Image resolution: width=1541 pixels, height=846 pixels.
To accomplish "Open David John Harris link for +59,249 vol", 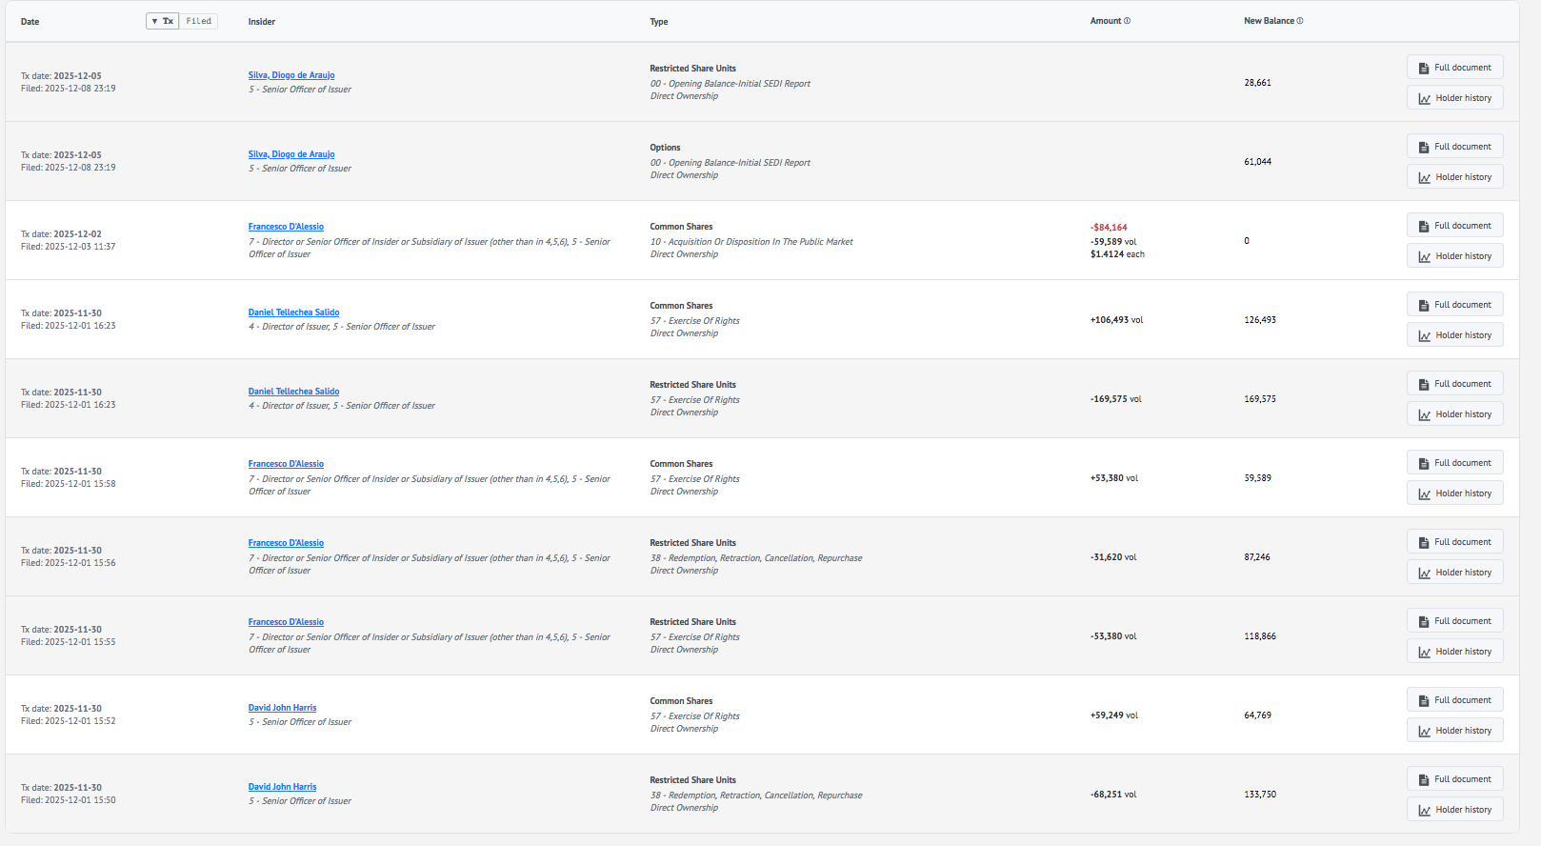I will tap(282, 708).
